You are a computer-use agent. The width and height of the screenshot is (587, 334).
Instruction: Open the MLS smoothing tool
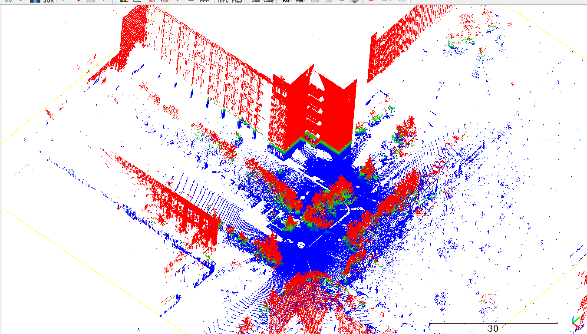237,1
